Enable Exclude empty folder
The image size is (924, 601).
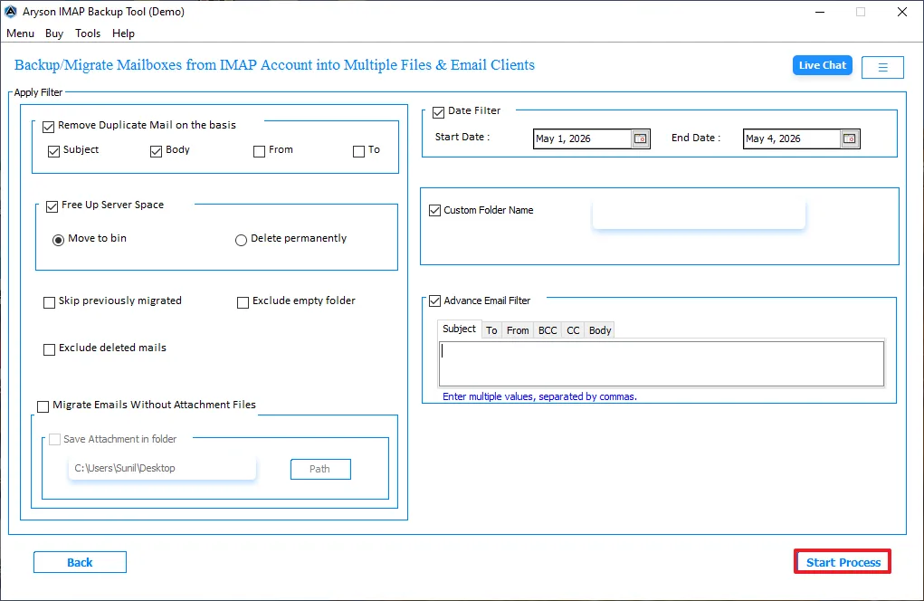243,302
